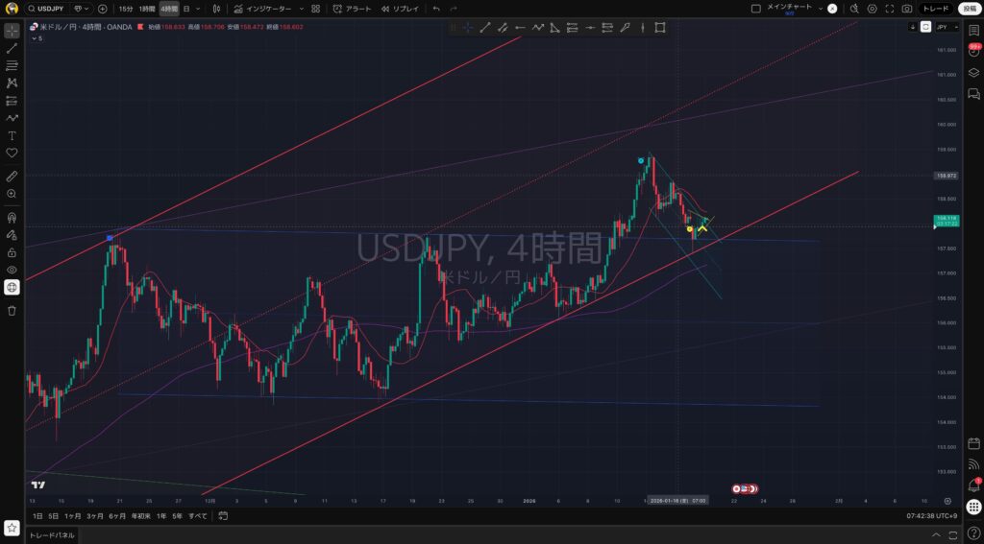The height and width of the screenshot is (544, 984).
Task: Expand the timeframe dropdown arrow
Action: 198,9
